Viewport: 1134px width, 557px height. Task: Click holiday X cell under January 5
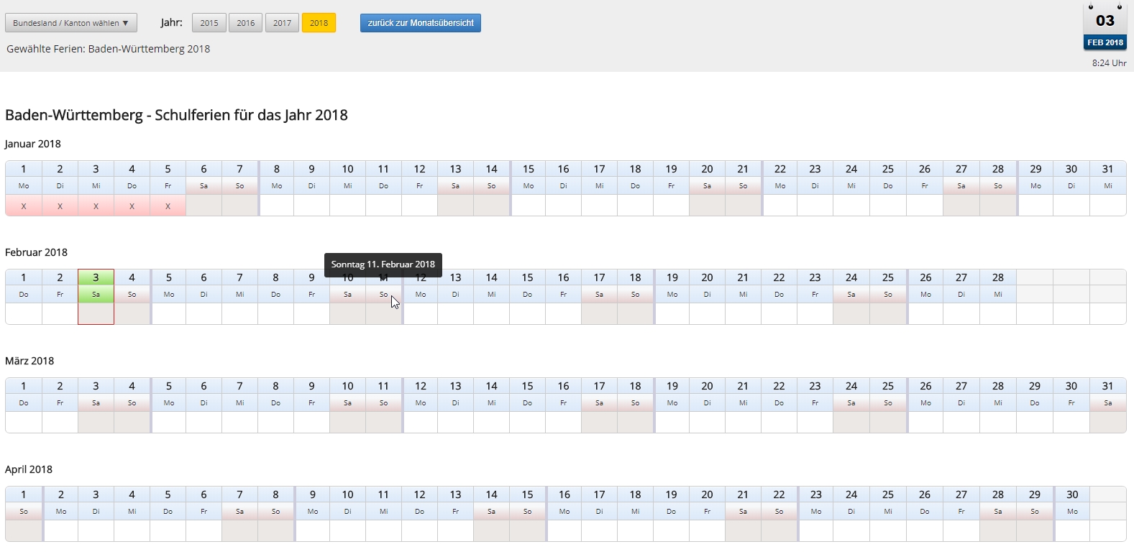pyautogui.click(x=168, y=206)
